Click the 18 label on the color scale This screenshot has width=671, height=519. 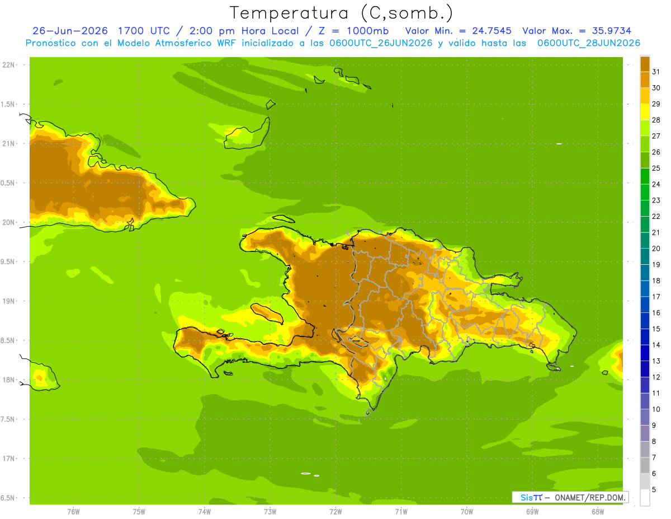(x=656, y=280)
